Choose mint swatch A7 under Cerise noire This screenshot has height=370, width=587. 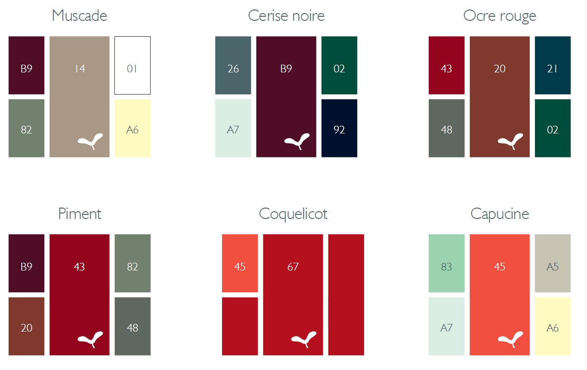[x=233, y=128]
